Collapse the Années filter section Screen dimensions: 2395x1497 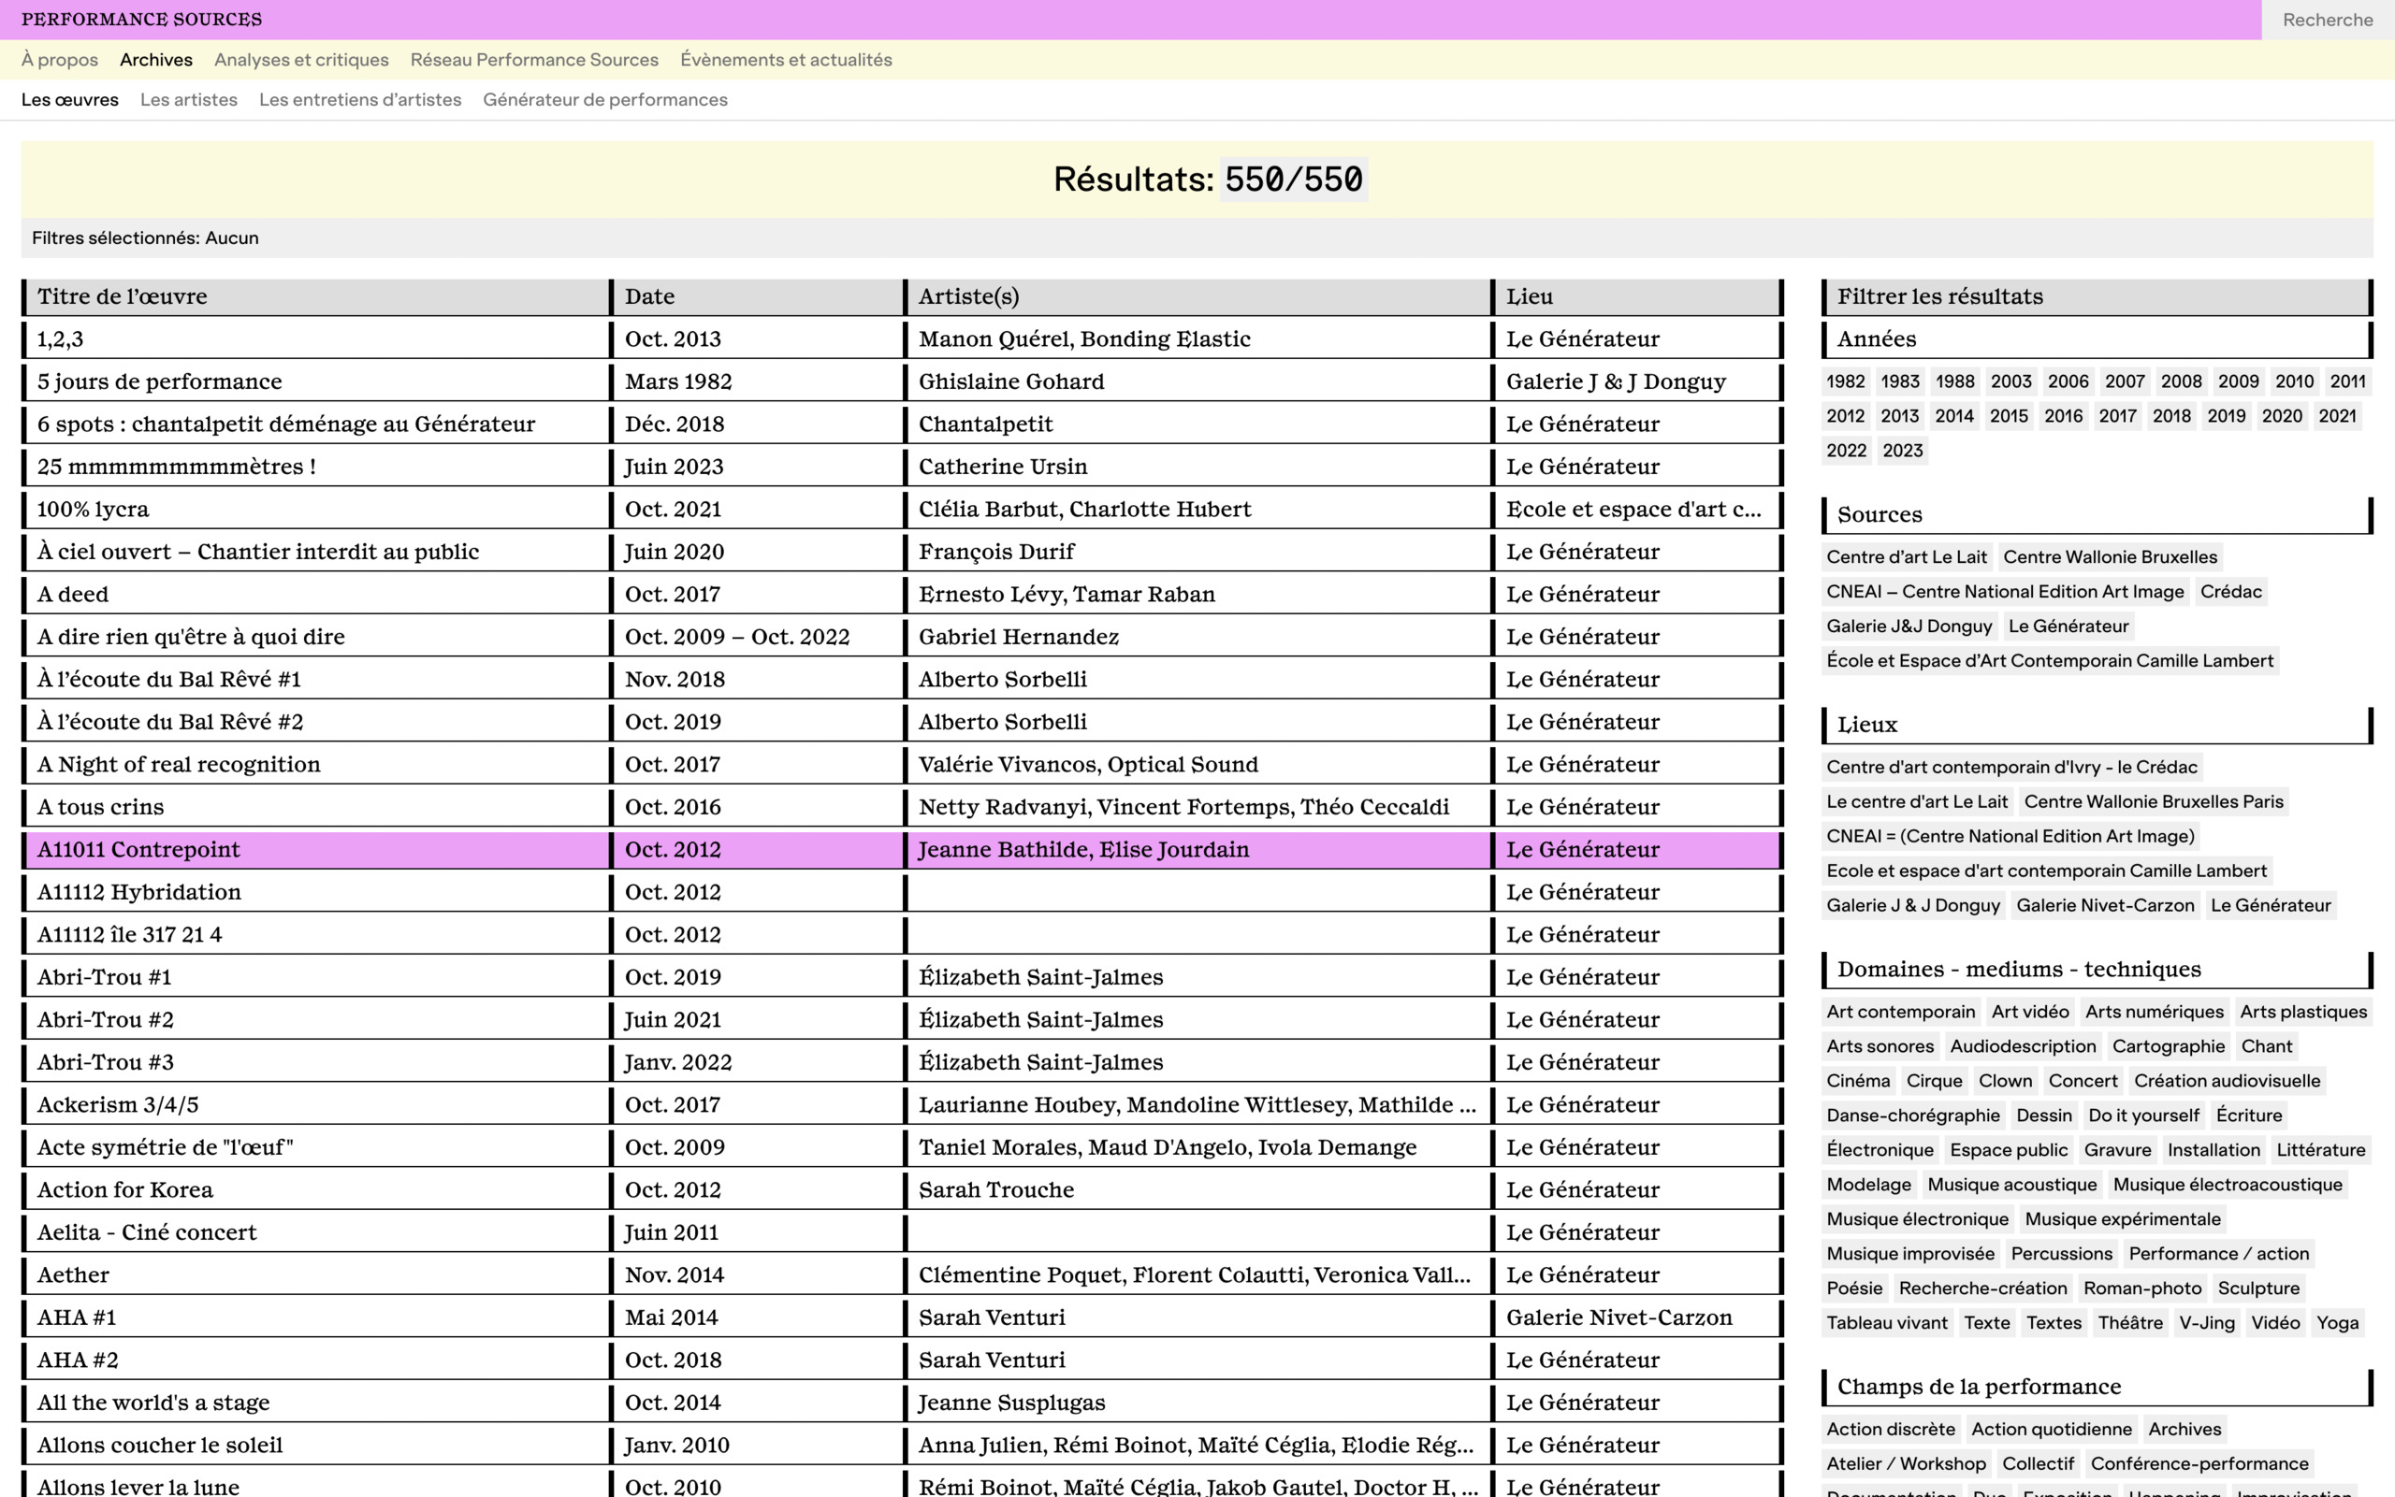click(1876, 339)
